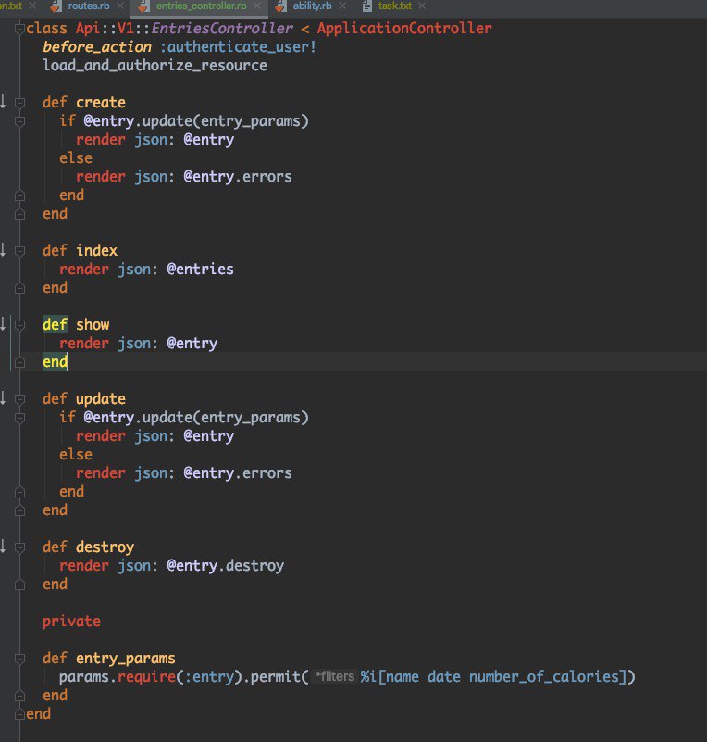This screenshot has height=742, width=707.
Task: Switch to the routes.rb tab
Action: coord(89,6)
